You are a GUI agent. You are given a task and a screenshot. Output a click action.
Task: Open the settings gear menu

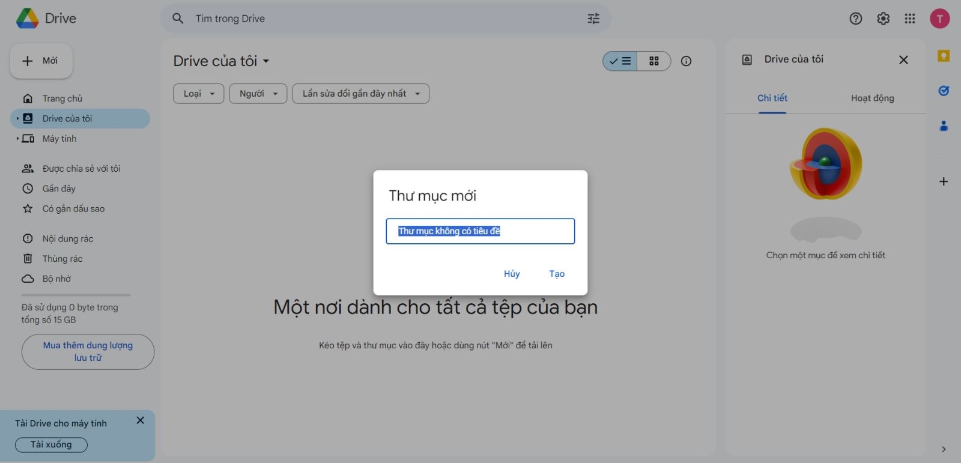[x=883, y=19]
